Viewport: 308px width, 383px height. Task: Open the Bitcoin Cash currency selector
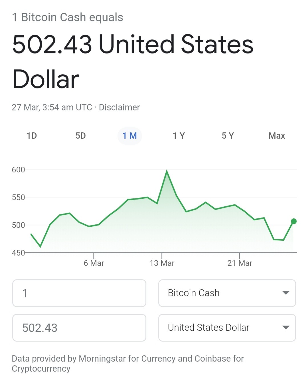227,293
